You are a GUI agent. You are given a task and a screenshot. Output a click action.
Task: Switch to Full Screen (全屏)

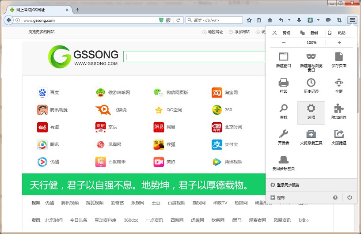tap(338, 86)
